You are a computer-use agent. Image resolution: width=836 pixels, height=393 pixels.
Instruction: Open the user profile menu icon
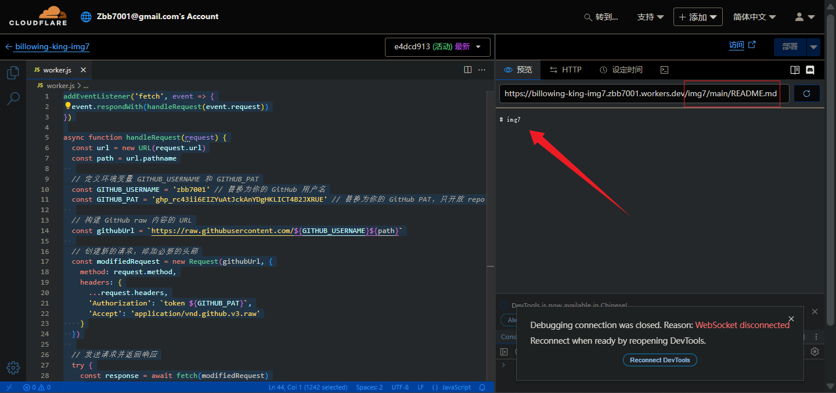(x=805, y=17)
